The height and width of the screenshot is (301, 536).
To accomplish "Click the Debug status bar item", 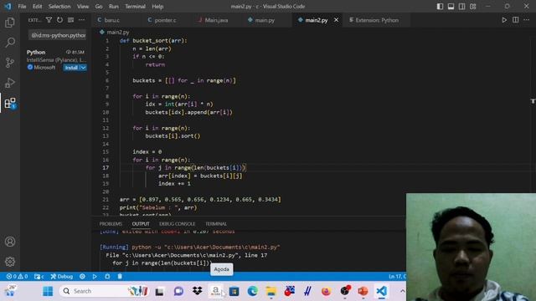I will pyautogui.click(x=62, y=277).
